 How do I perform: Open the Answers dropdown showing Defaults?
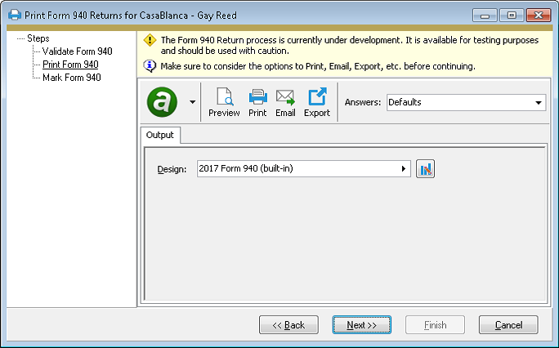(x=467, y=102)
